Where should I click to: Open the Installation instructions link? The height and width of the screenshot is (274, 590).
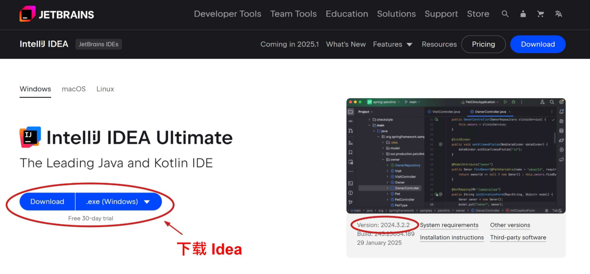point(452,238)
